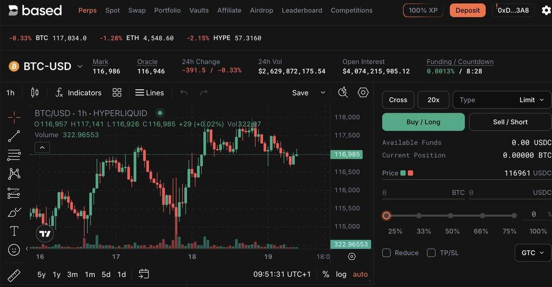Click the go-to-date calendar icon
The width and height of the screenshot is (552, 287).
[x=144, y=274]
